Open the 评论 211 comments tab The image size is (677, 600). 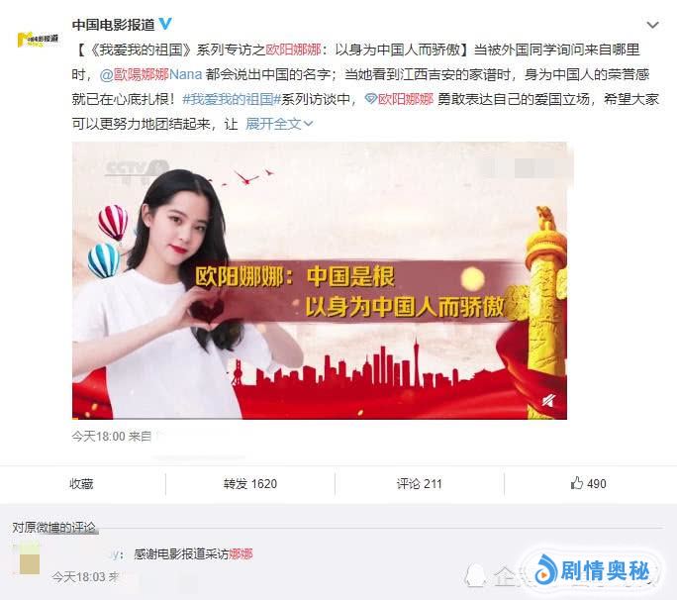pos(420,484)
